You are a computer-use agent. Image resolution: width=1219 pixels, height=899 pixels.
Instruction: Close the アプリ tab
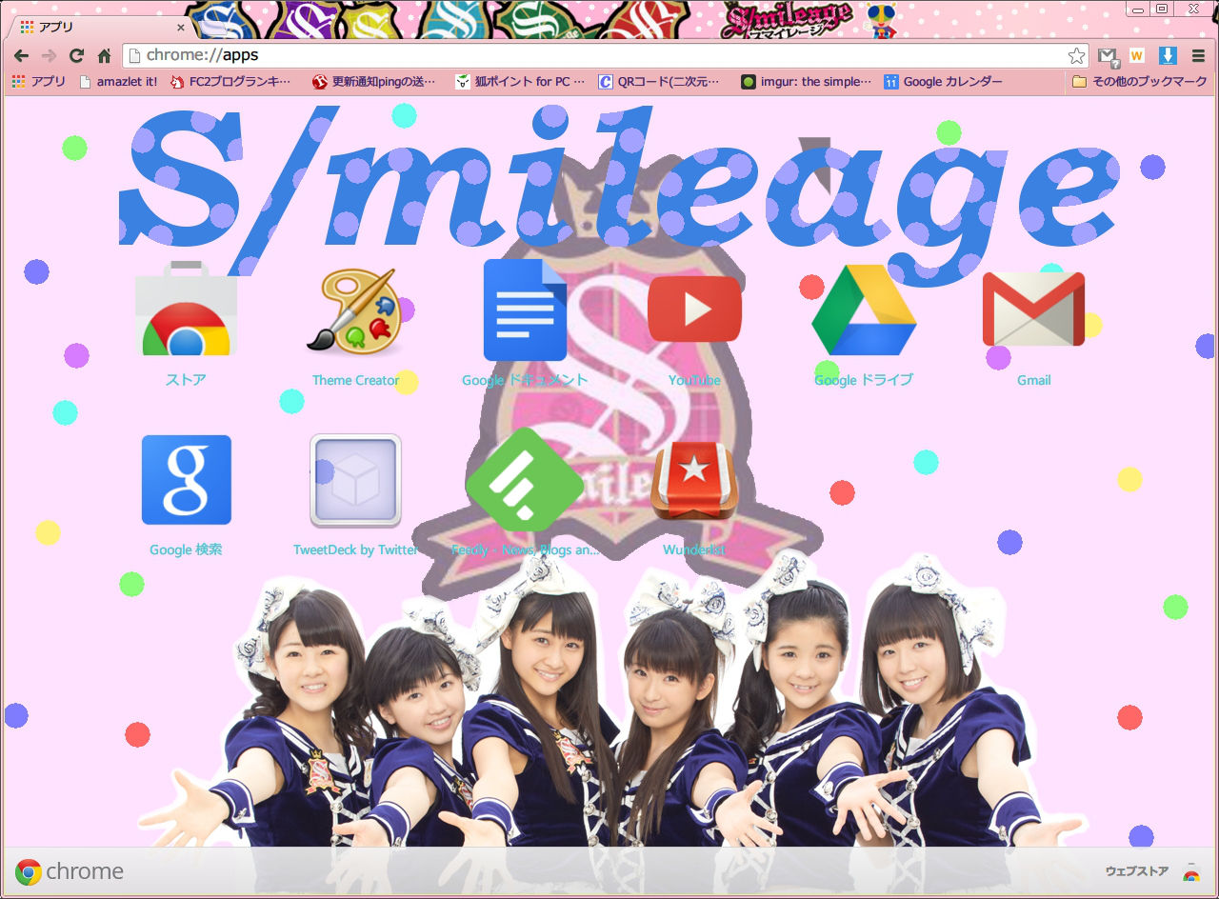tap(181, 28)
